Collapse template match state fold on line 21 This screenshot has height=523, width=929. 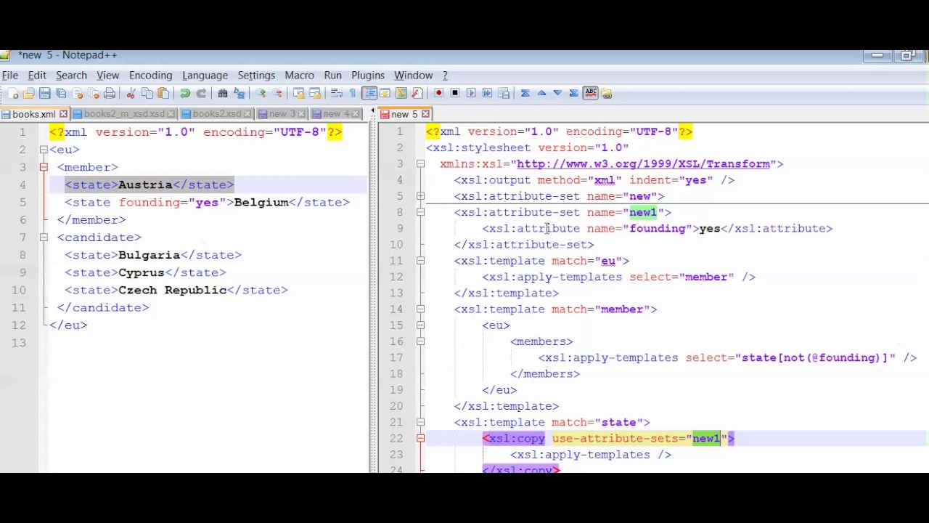(420, 422)
